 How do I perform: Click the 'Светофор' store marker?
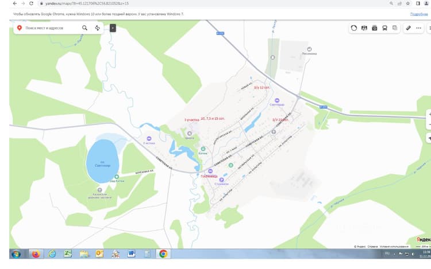click(277, 100)
